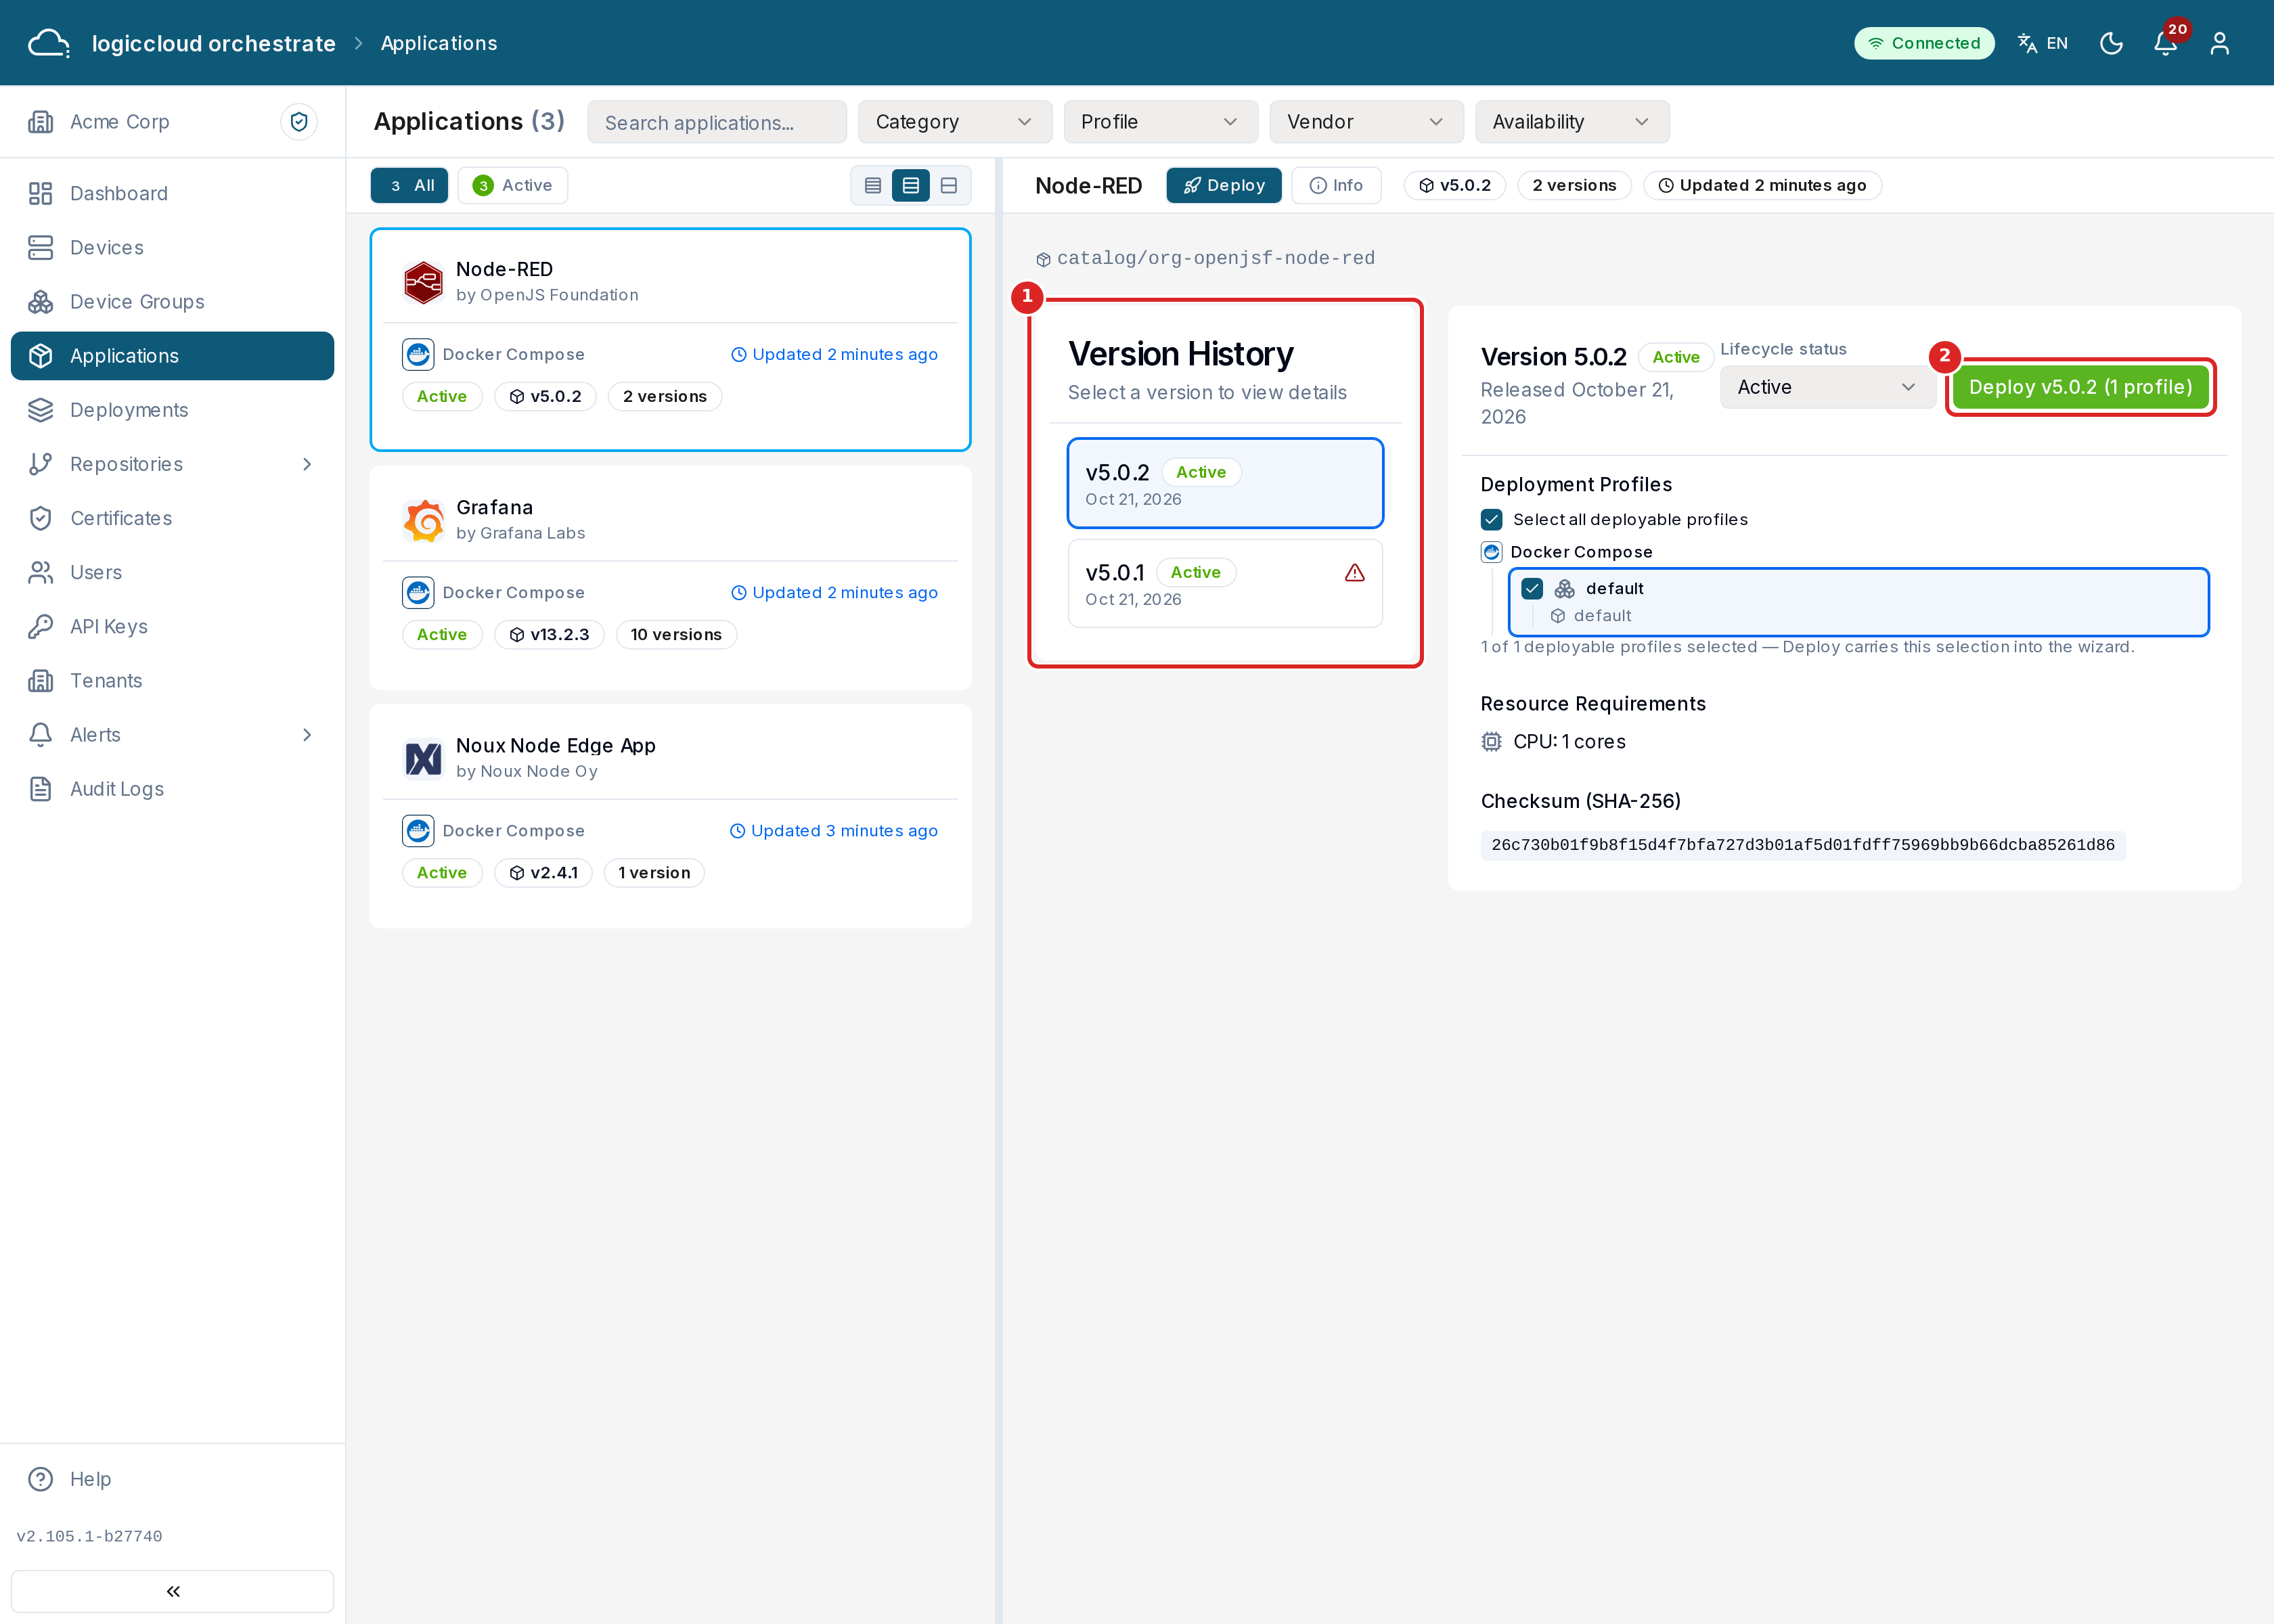Open the user account icon

2219,43
